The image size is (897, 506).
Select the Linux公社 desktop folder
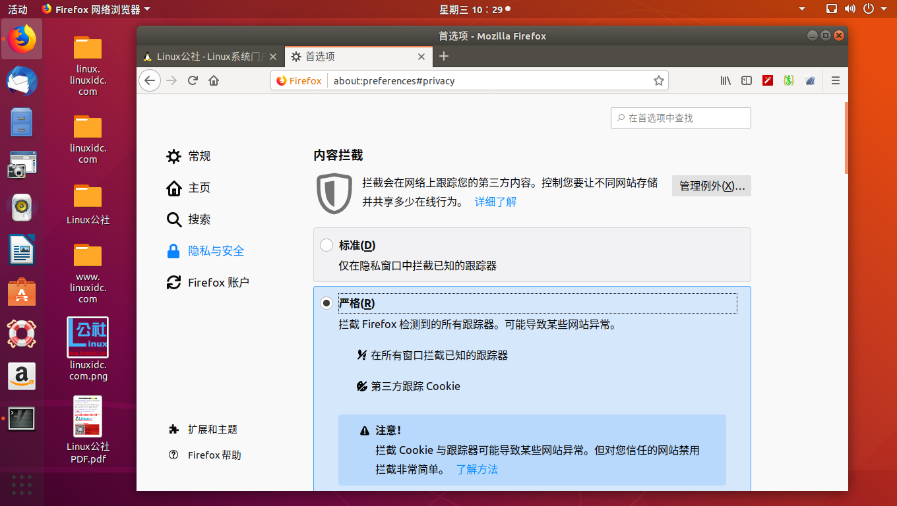(x=88, y=204)
